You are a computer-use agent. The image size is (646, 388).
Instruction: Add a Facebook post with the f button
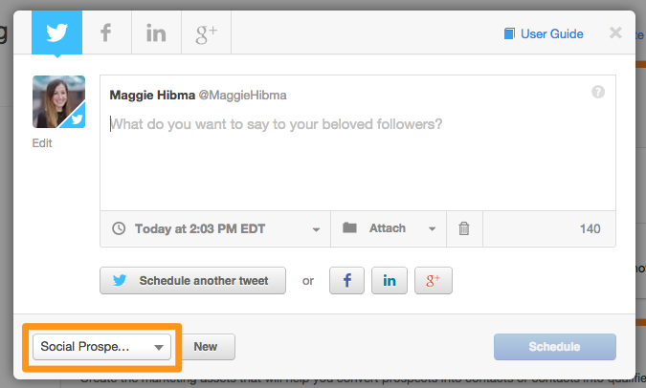coord(346,281)
